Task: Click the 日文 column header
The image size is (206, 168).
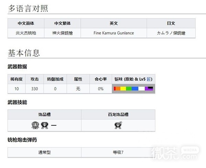Action: (x=171, y=23)
